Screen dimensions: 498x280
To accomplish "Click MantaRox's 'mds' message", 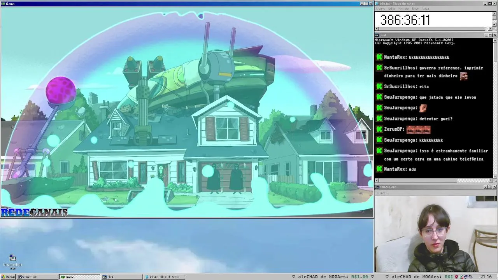I will [x=412, y=169].
